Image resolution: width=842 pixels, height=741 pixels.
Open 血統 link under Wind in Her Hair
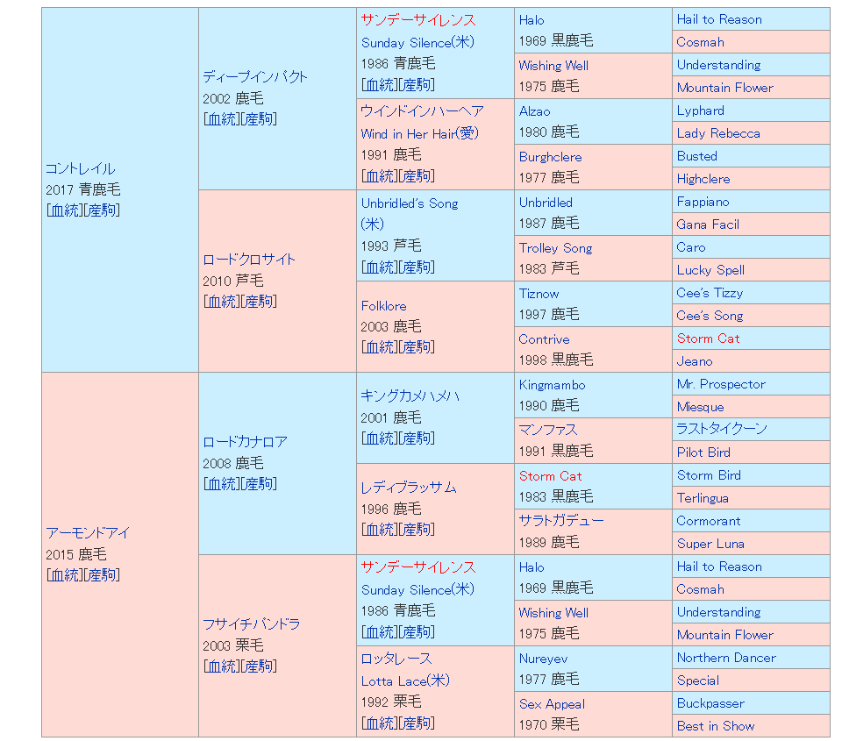(380, 176)
